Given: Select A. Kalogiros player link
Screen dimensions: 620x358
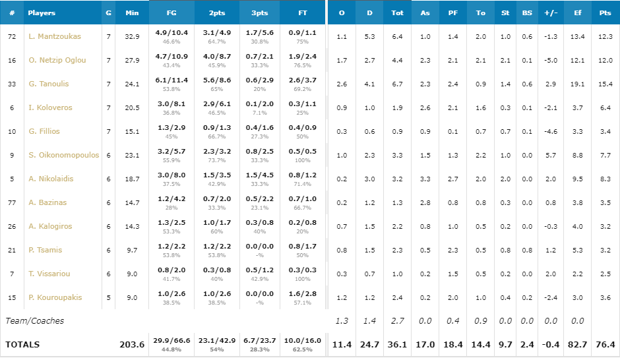Looking at the screenshot, I should (49, 226).
